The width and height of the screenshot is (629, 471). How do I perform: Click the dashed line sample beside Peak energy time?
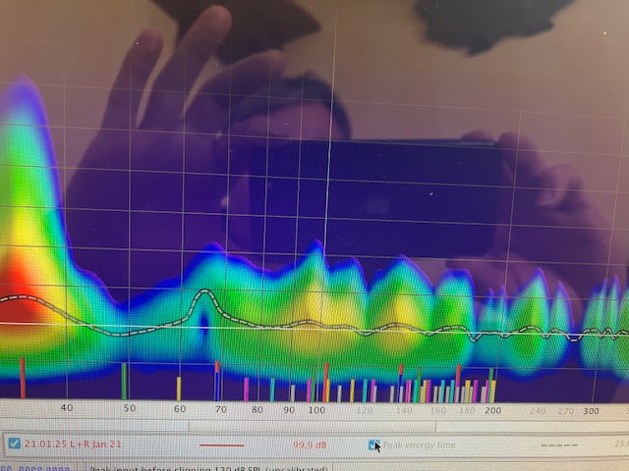(x=558, y=445)
